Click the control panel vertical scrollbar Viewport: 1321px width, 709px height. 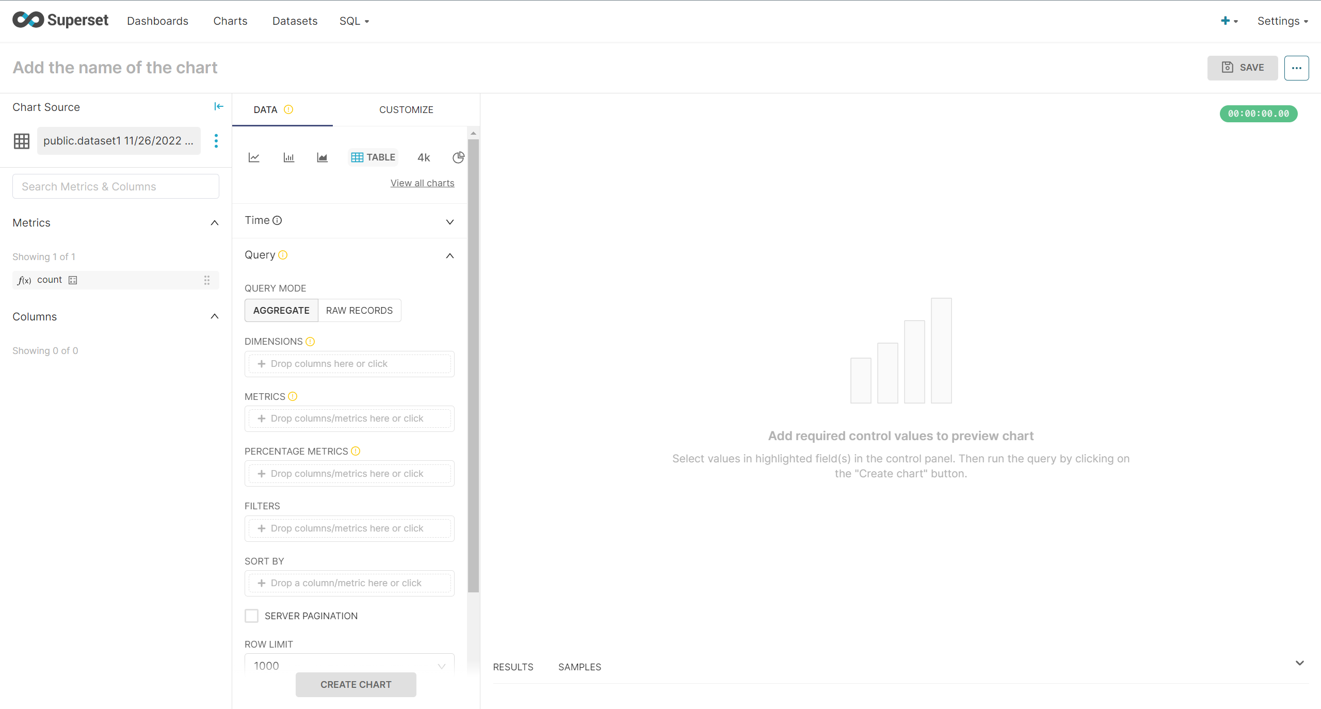473,361
